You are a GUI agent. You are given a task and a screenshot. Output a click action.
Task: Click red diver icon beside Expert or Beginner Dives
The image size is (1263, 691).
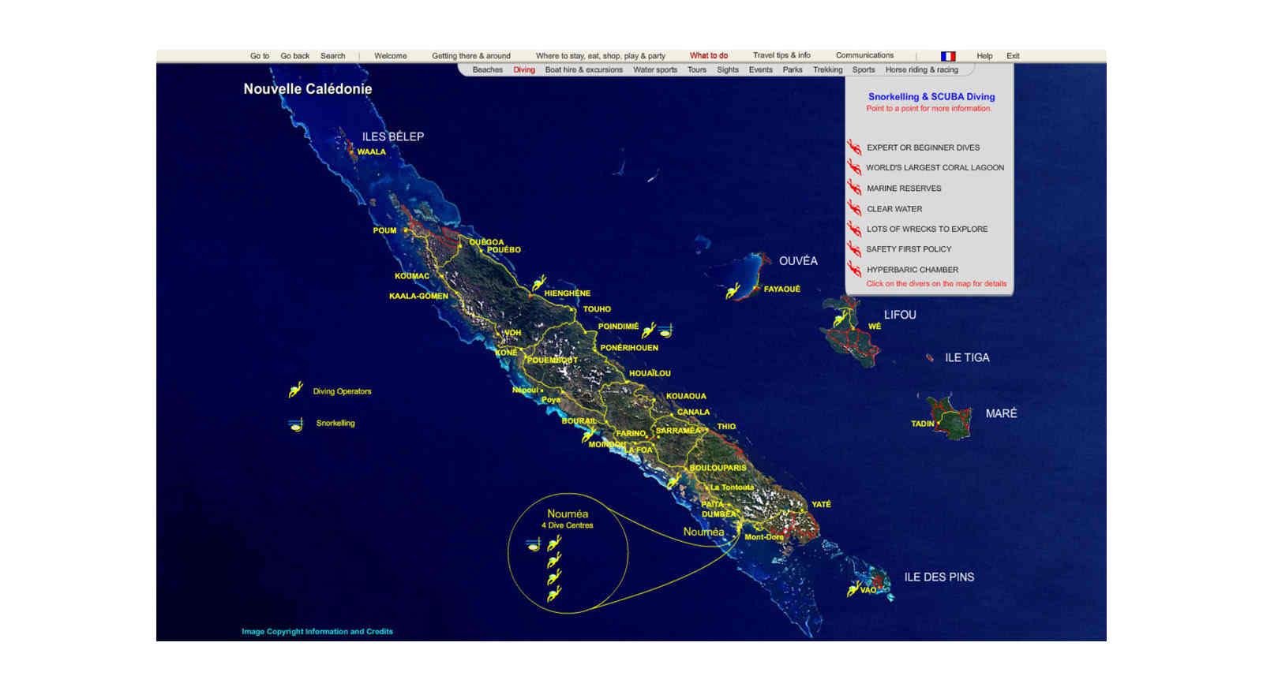[x=854, y=147]
